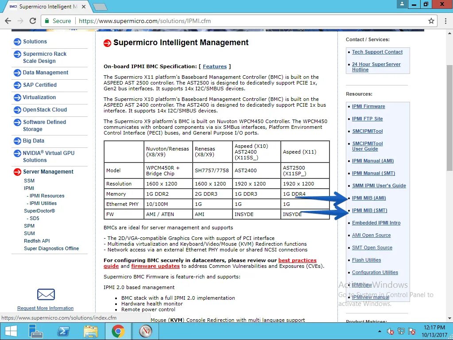This screenshot has height=340, width=453.
Task: Launch PowerShell from the taskbar
Action: 63,331
